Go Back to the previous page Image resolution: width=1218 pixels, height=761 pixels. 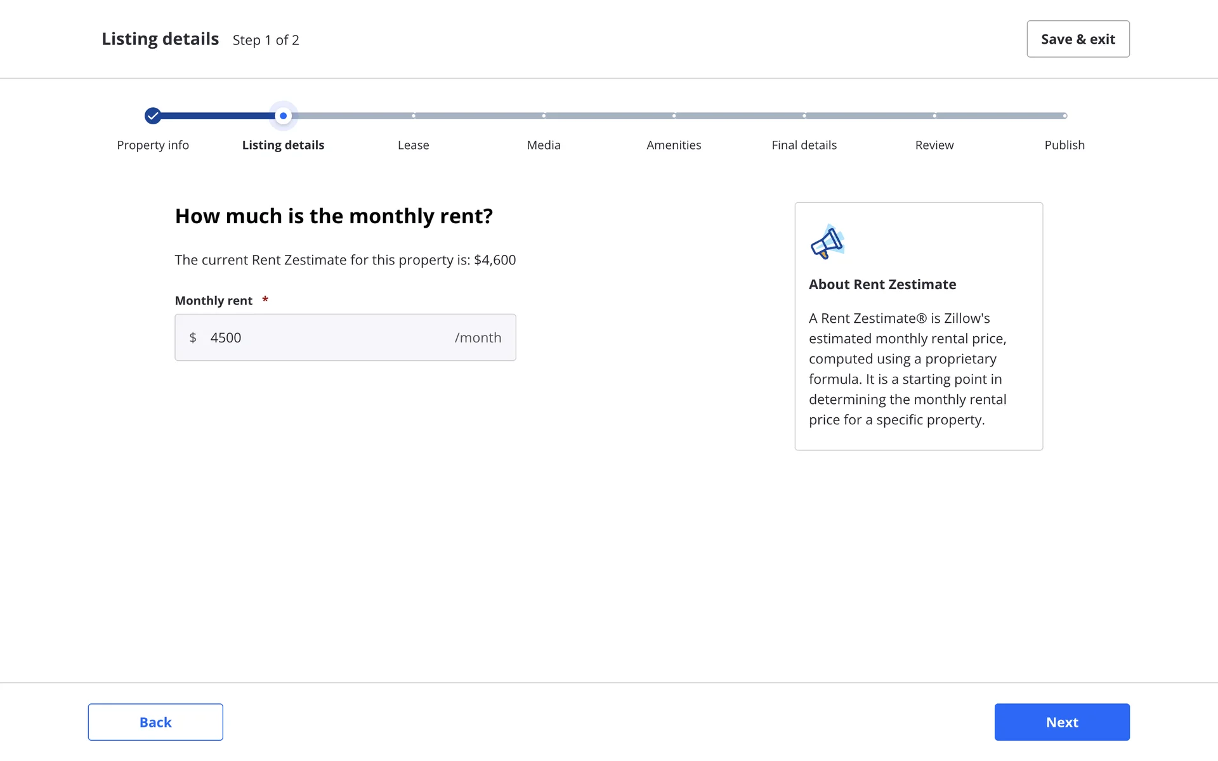155,722
